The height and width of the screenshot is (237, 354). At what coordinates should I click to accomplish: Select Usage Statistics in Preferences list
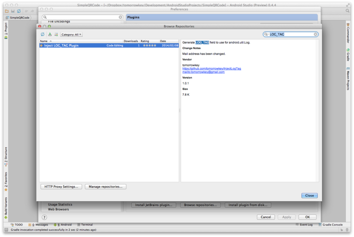[x=60, y=205]
